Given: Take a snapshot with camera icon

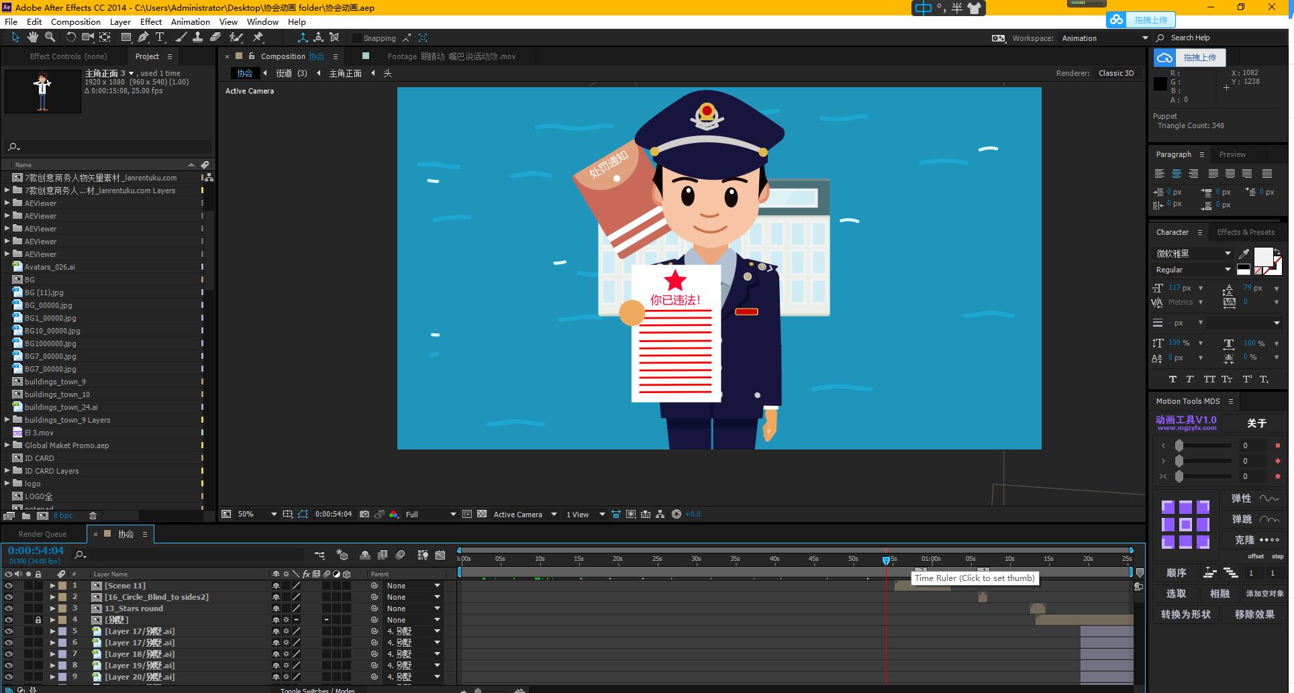Looking at the screenshot, I should pyautogui.click(x=364, y=514).
